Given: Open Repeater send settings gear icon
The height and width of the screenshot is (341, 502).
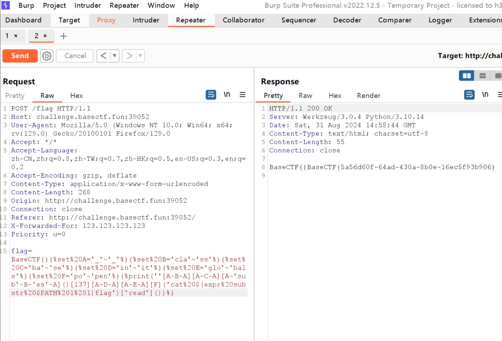Looking at the screenshot, I should [x=47, y=56].
